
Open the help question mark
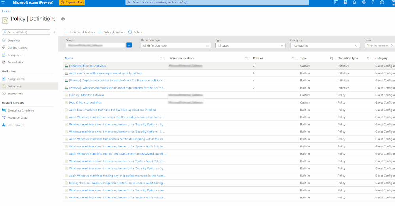[372, 2]
